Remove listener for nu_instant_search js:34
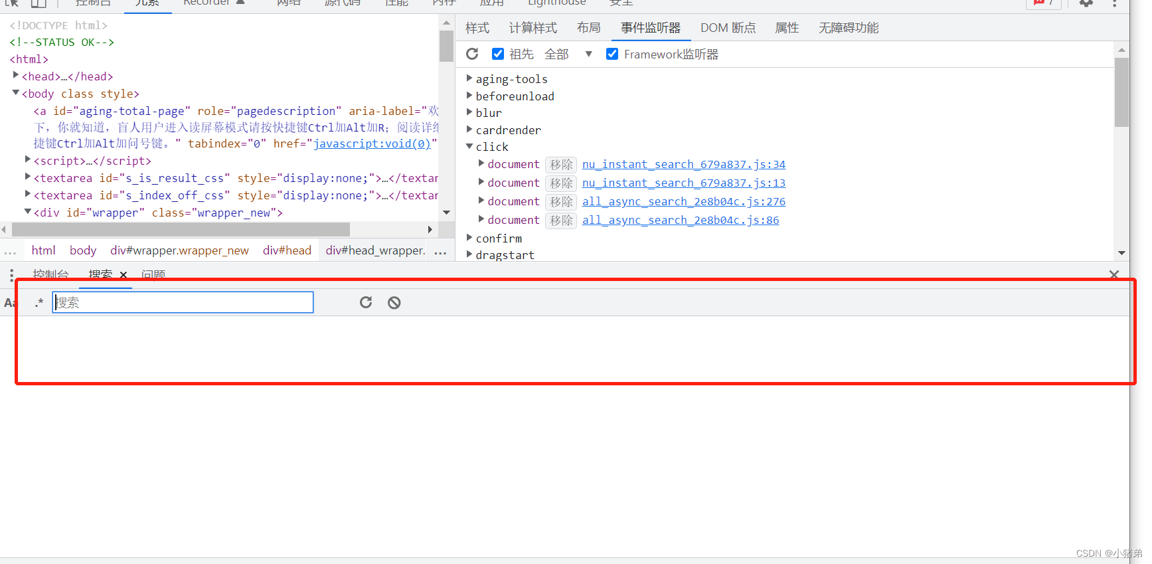The image size is (1152, 564). coord(561,164)
